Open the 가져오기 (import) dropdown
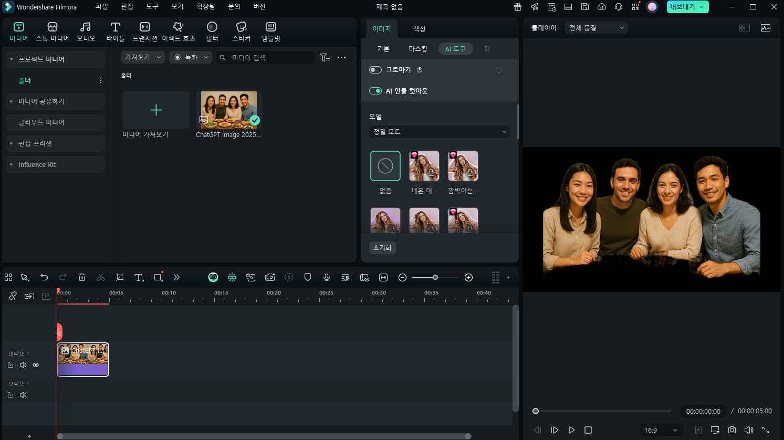Image resolution: width=784 pixels, height=440 pixels. click(143, 57)
